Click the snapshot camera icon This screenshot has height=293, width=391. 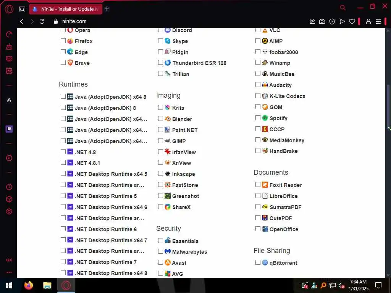coord(322,21)
